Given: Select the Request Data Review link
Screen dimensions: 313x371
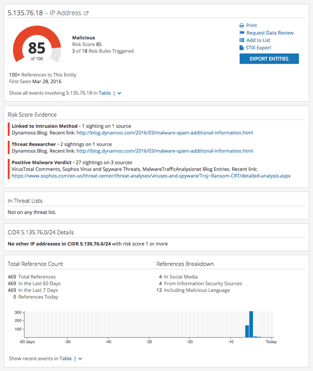Looking at the screenshot, I should tap(270, 33).
